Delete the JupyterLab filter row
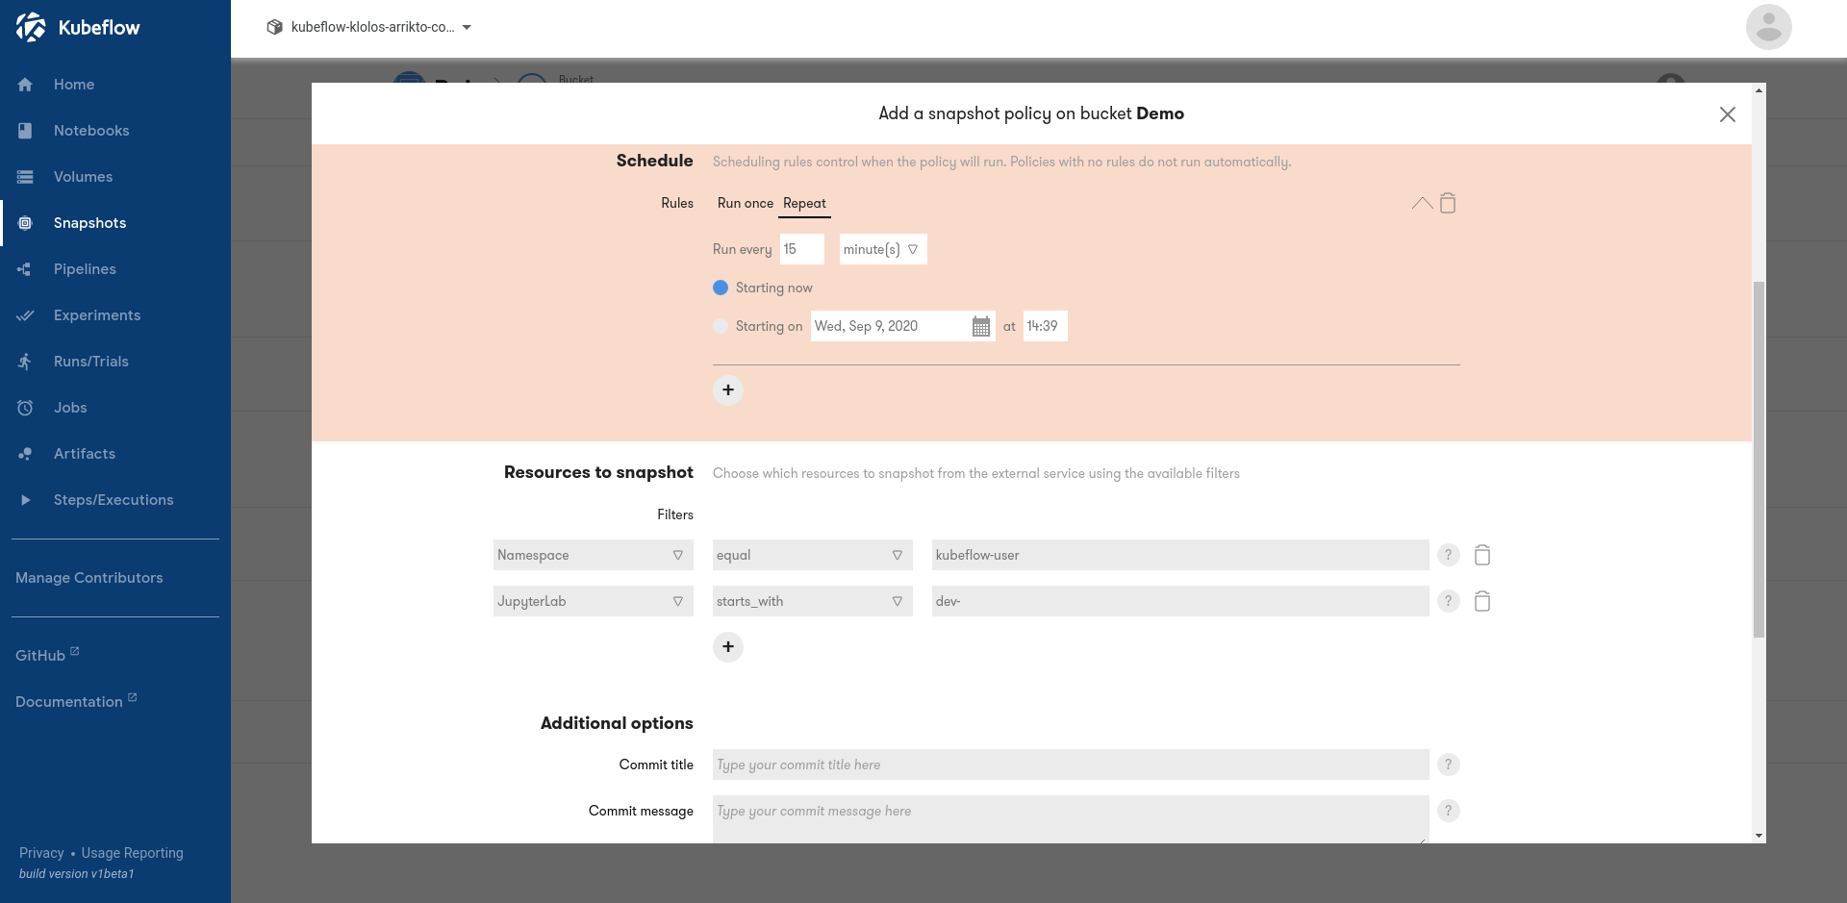 [x=1482, y=601]
